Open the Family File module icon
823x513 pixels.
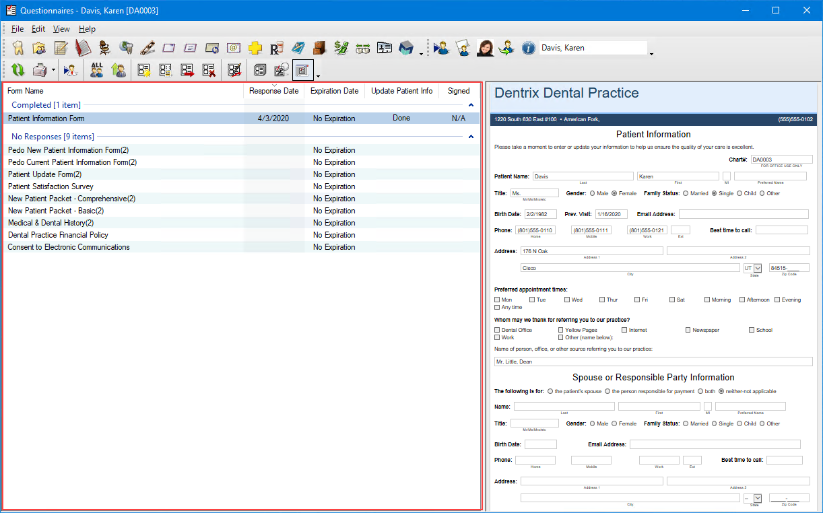click(38, 48)
